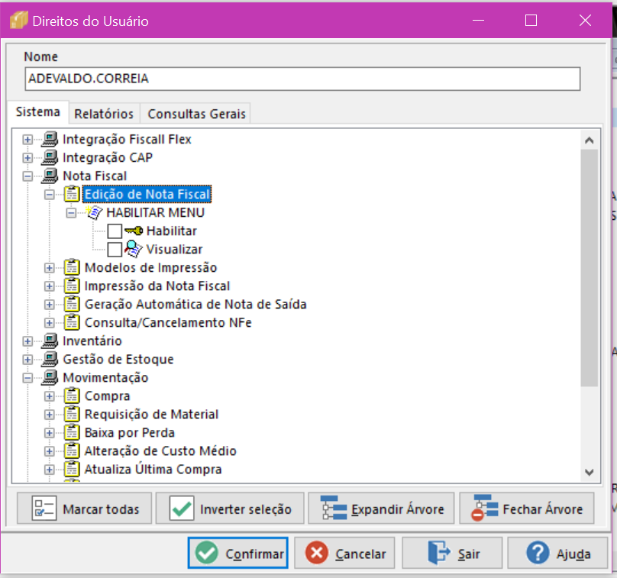Collapse the HABILITAR MENU node
Image resolution: width=617 pixels, height=578 pixels.
[71, 213]
